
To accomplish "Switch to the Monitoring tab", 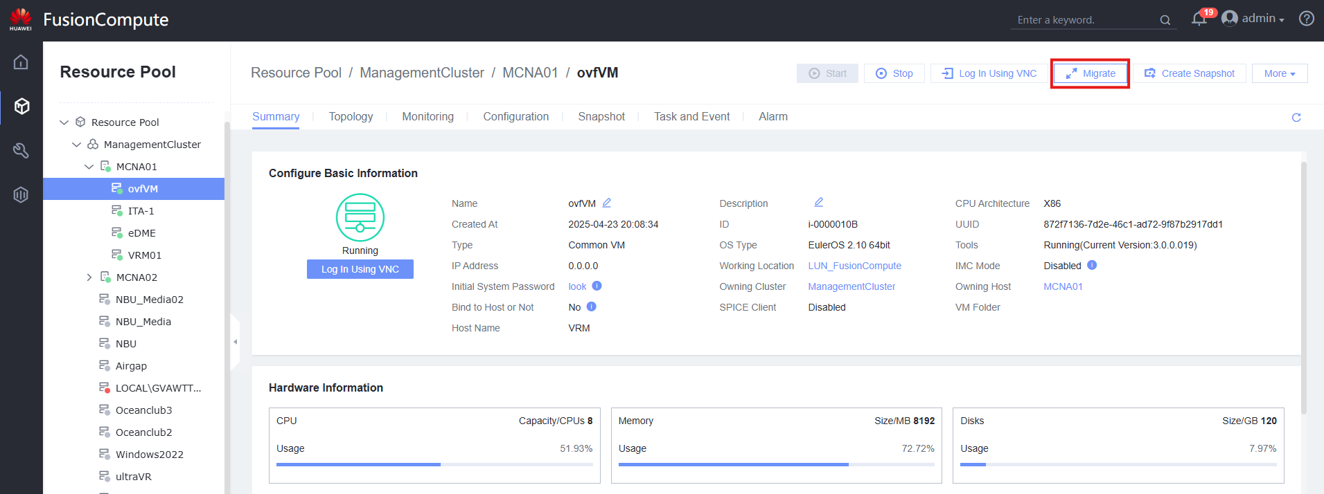I will point(427,117).
